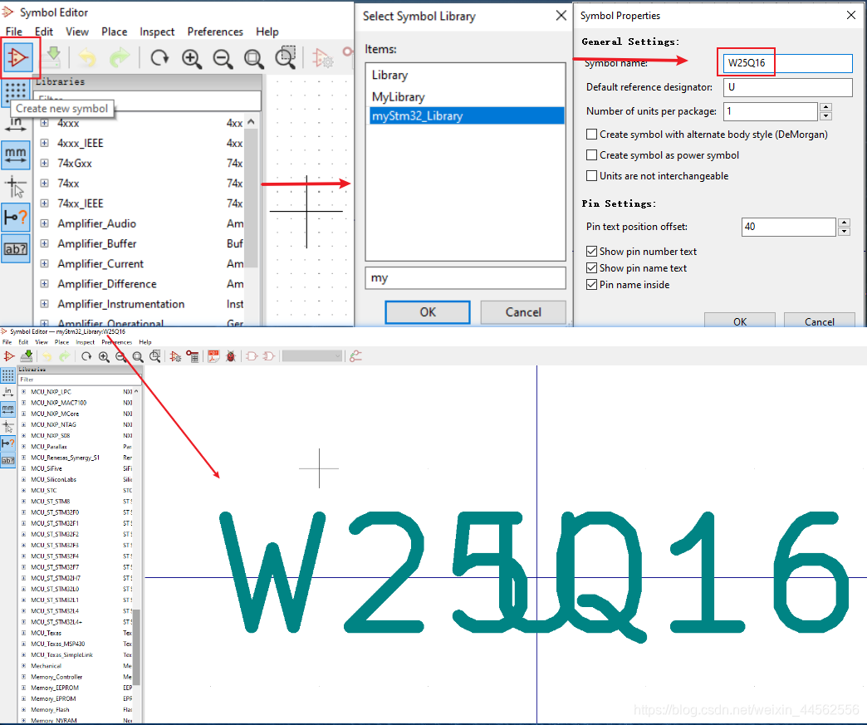Show alternate De Morgan body style icon

tap(269, 356)
